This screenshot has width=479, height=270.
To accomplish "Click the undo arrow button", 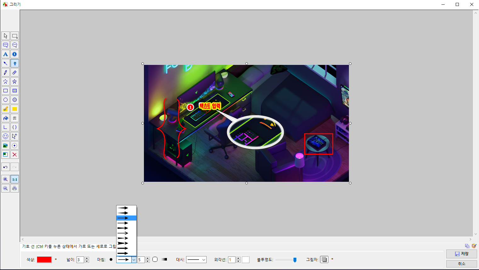I will tap(5, 167).
